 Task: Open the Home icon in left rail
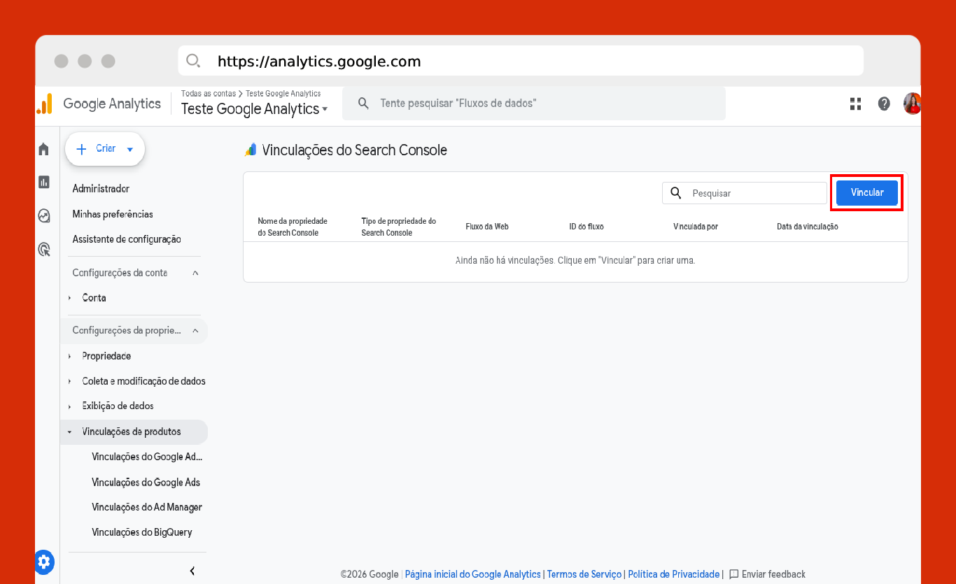(44, 149)
